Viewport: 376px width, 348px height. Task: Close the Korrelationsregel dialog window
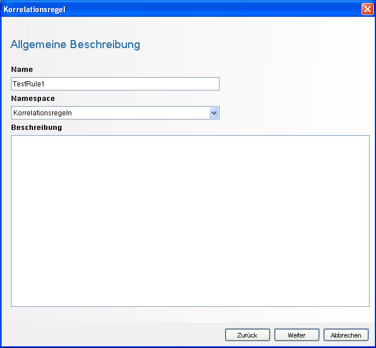pyautogui.click(x=367, y=9)
